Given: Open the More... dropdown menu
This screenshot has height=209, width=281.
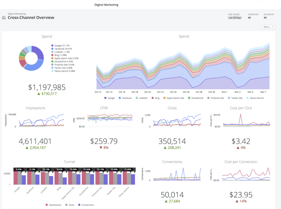Looking at the screenshot, I should tap(269, 27).
